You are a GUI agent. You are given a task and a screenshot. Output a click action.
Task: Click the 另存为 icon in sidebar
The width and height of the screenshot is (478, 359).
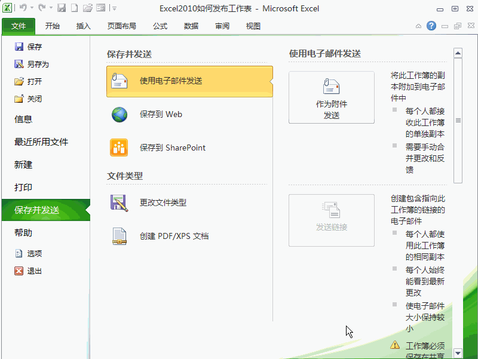tap(19, 64)
